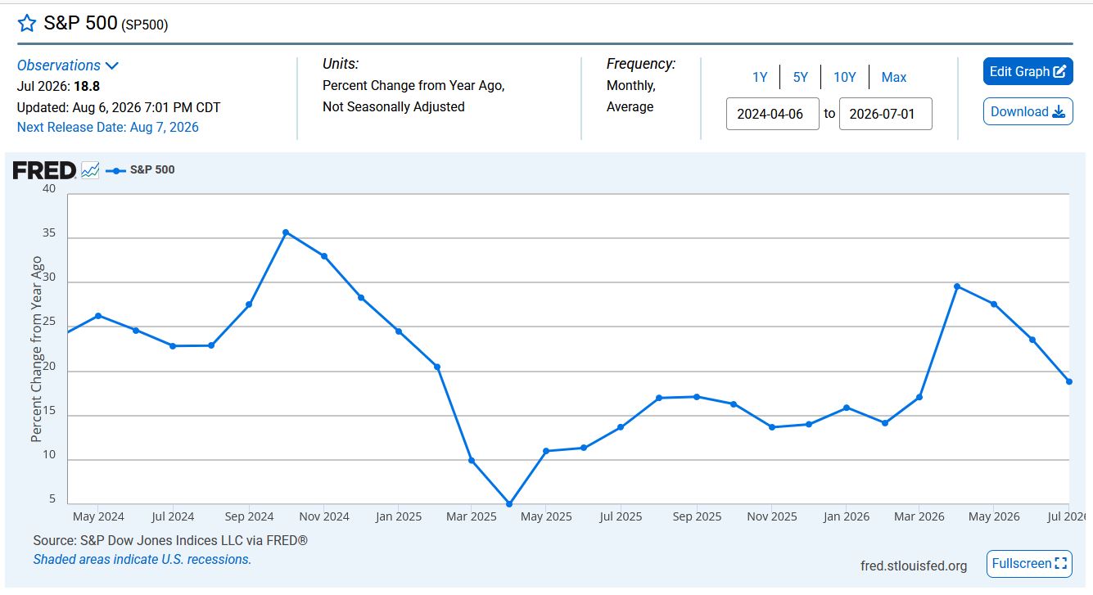Click the 'May 2026' x-axis label
The height and width of the screenshot is (595, 1093).
pos(994,516)
